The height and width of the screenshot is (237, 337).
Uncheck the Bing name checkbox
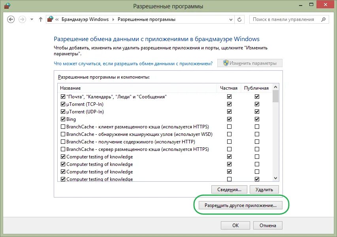(63, 119)
